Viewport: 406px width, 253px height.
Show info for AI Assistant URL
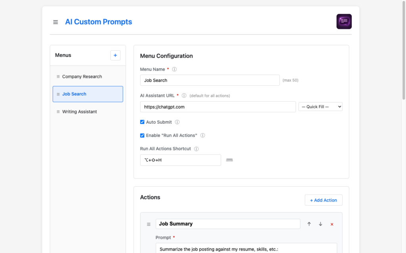(x=184, y=96)
